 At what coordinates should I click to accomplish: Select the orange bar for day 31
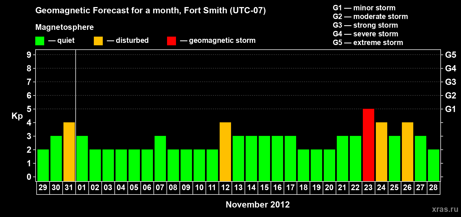click(69, 152)
